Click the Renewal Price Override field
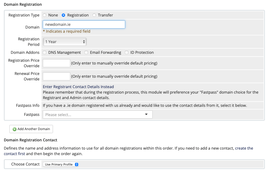Screen dimensions: 266x171 pos(57,76)
